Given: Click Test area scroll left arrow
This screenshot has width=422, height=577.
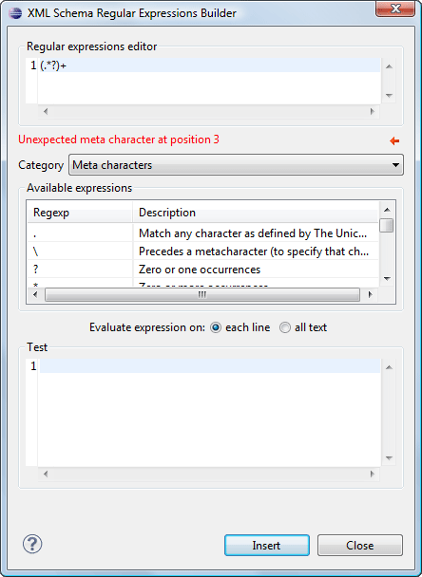Looking at the screenshot, I should coord(46,474).
